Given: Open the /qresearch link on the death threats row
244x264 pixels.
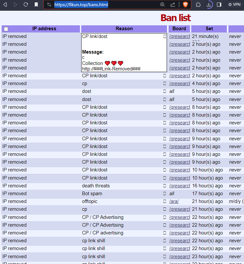Looking at the screenshot, I should point(180,186).
